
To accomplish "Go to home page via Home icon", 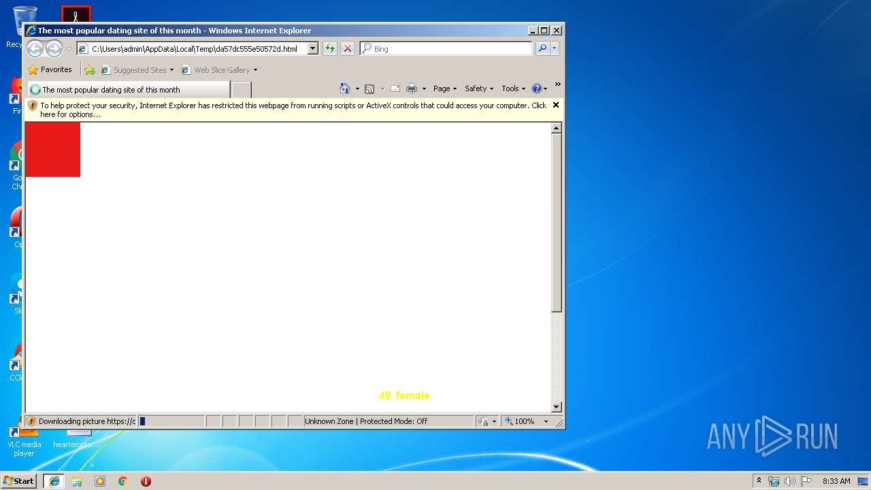I will [x=345, y=88].
